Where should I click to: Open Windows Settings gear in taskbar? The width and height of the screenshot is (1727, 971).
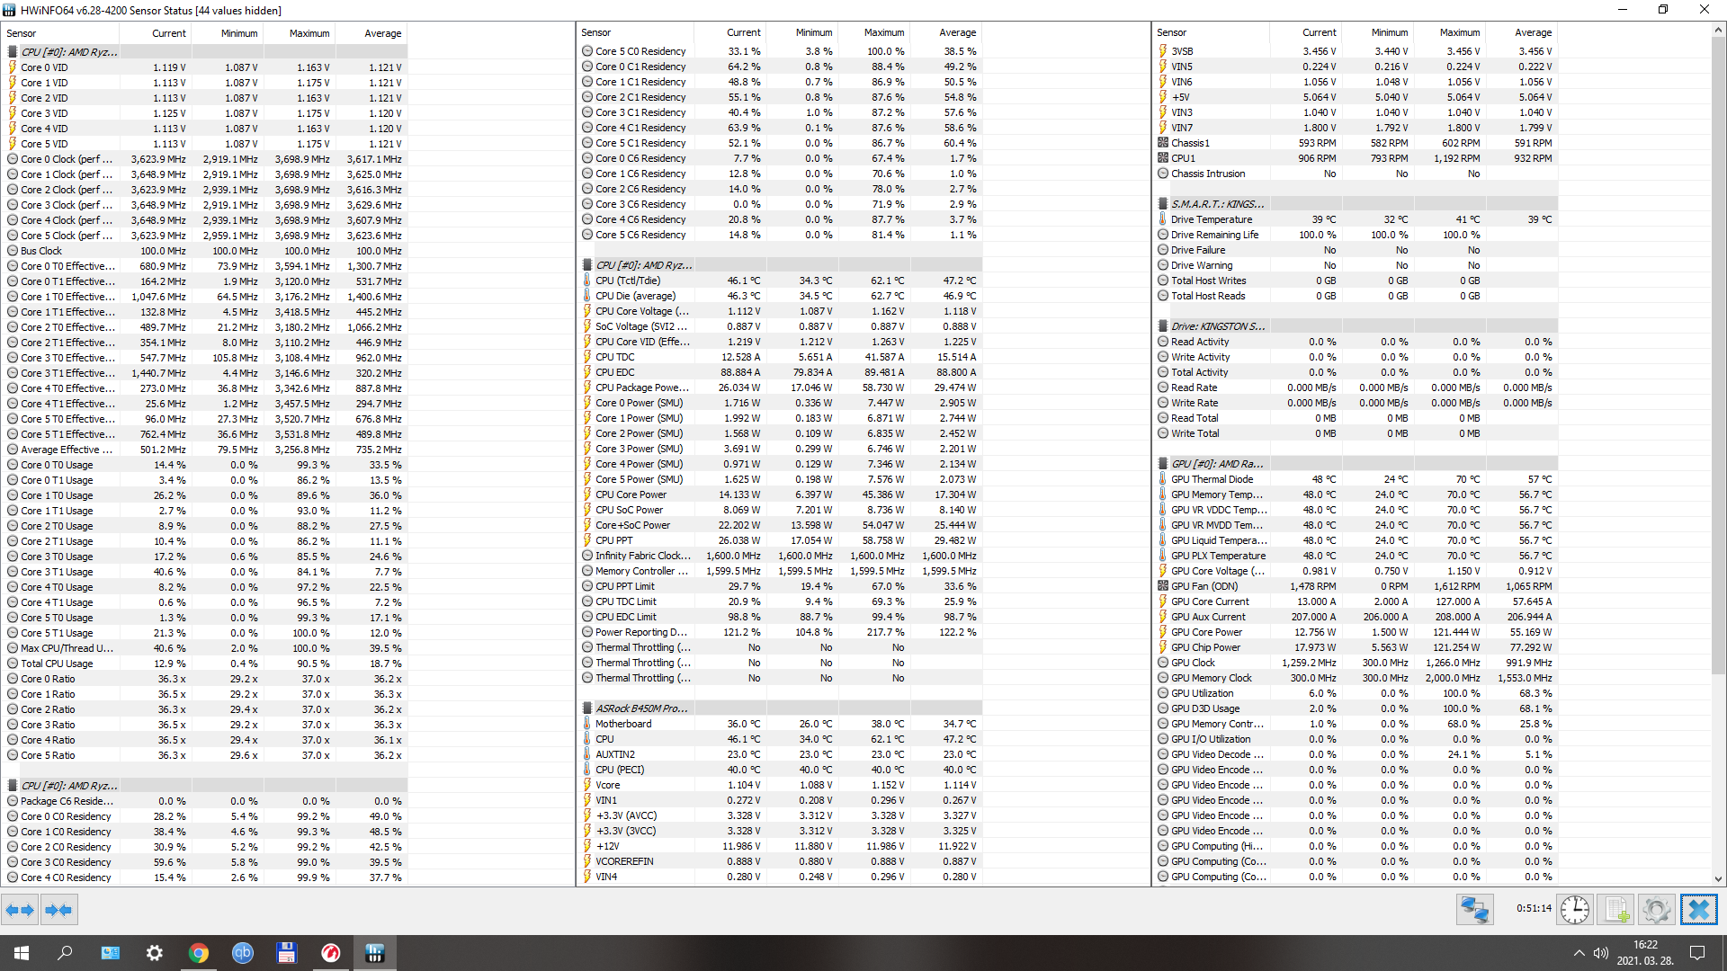(x=155, y=953)
